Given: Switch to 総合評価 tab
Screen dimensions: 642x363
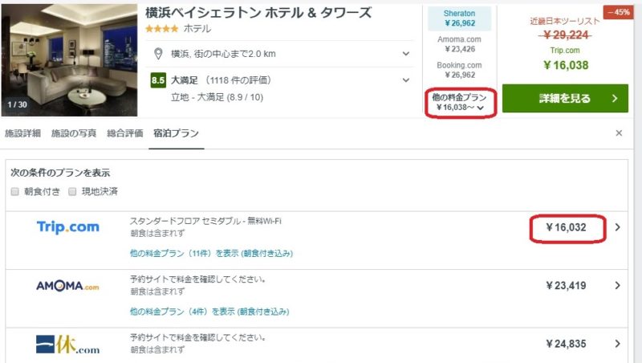Looking at the screenshot, I should click(x=125, y=133).
